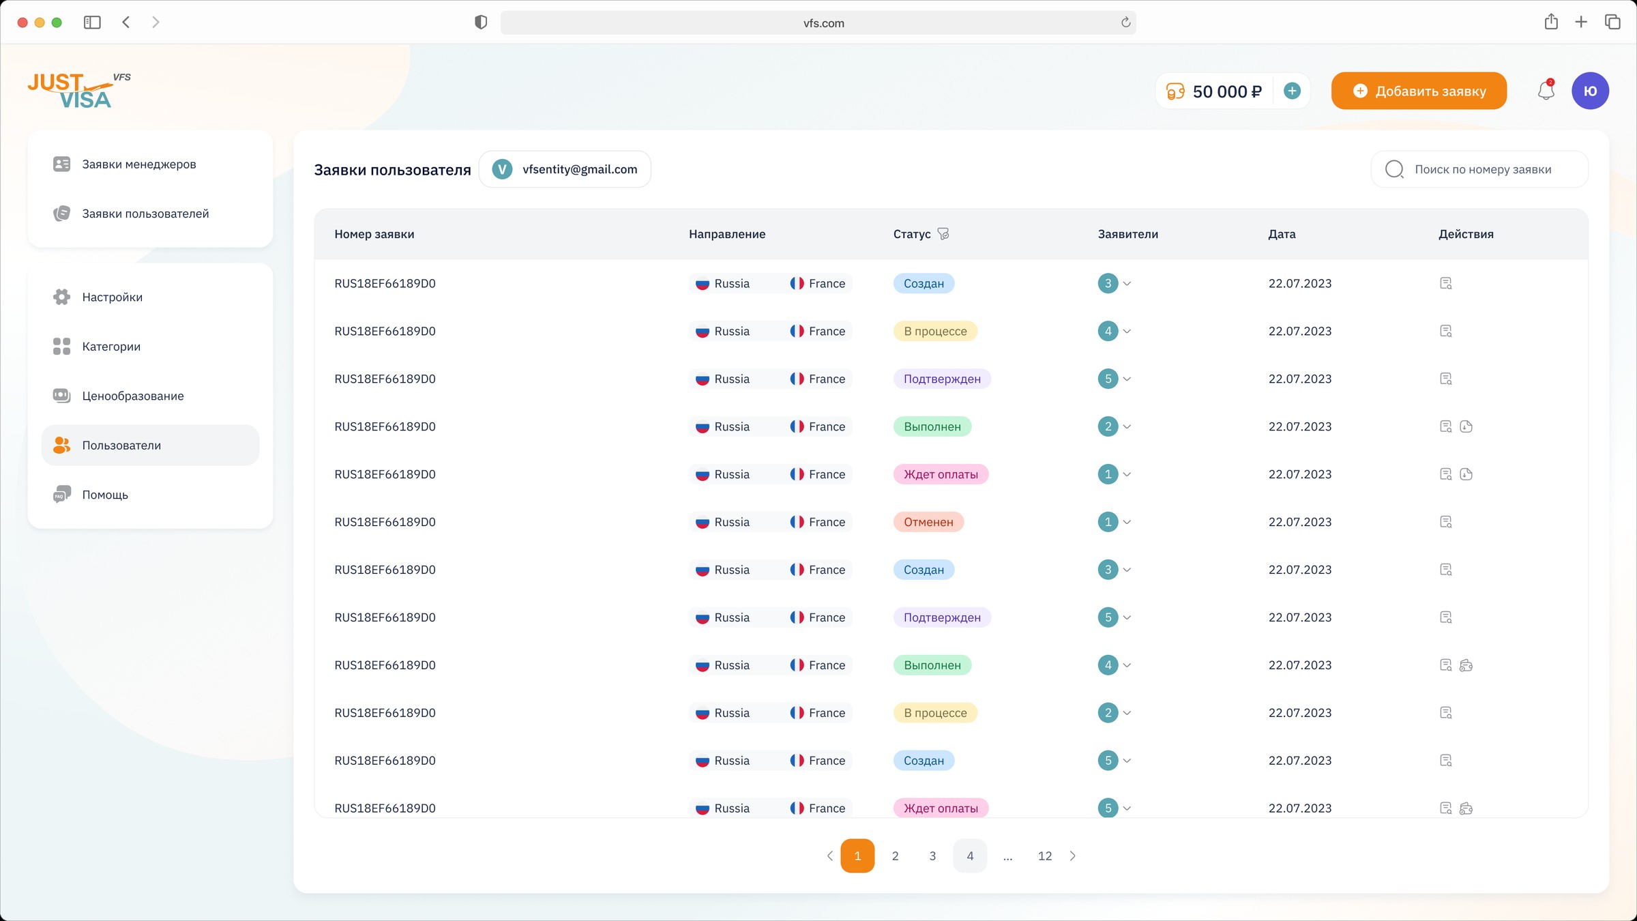This screenshot has width=1637, height=921.
Task: Open the Ценообразование pricing section
Action: [150, 396]
